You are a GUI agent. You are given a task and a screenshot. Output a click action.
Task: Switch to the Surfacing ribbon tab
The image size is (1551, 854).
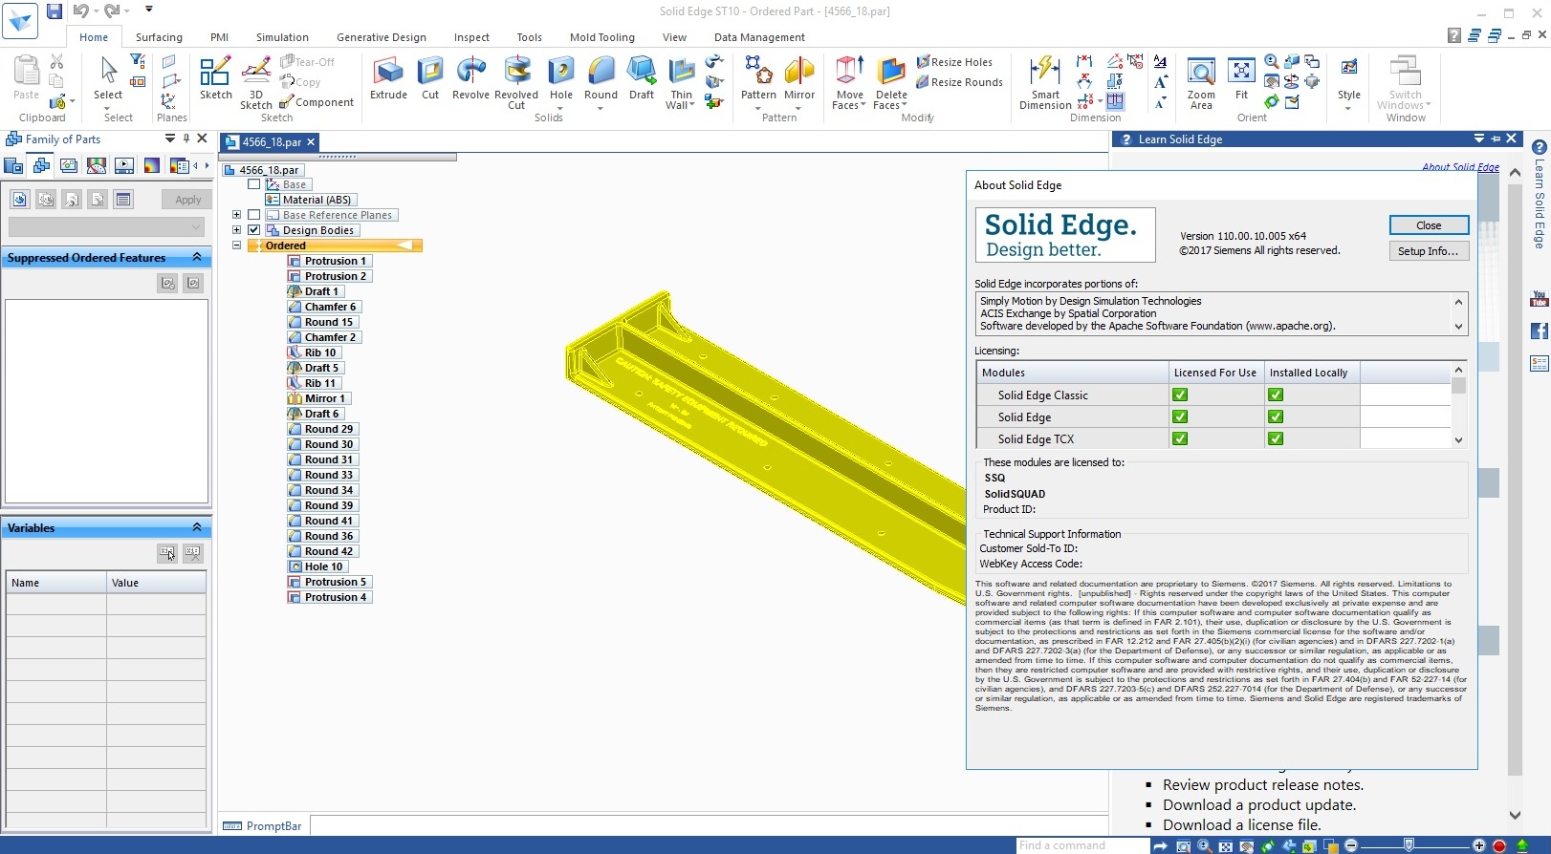(x=159, y=37)
